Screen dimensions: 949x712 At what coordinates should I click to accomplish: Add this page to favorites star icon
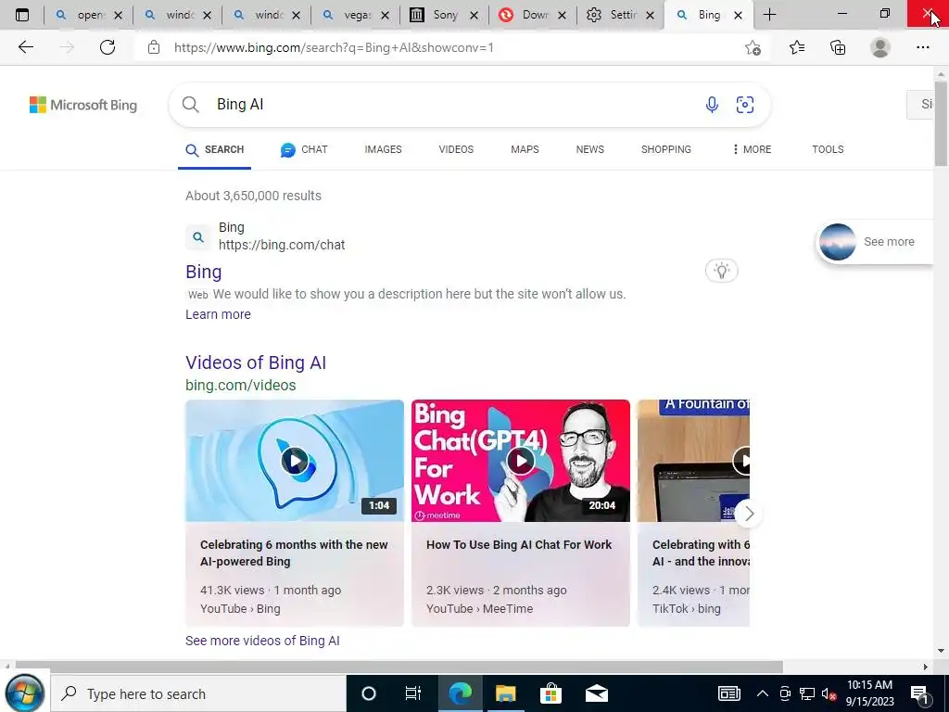(753, 47)
